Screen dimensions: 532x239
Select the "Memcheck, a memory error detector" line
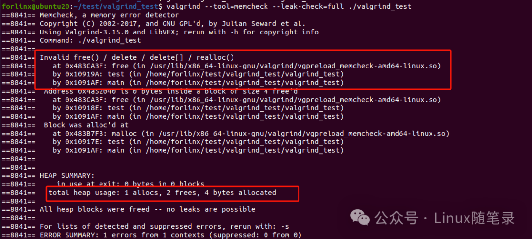point(109,15)
